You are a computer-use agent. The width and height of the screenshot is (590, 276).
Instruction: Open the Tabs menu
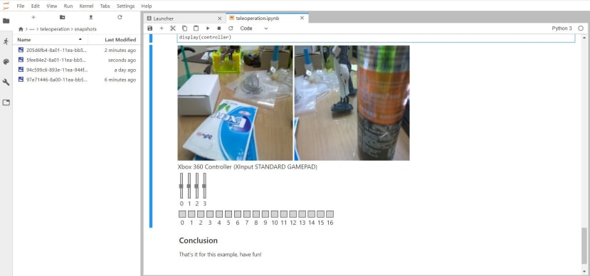(105, 6)
